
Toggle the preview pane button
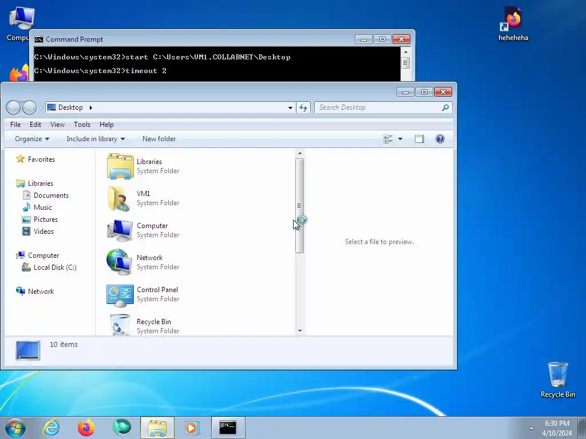pos(419,139)
